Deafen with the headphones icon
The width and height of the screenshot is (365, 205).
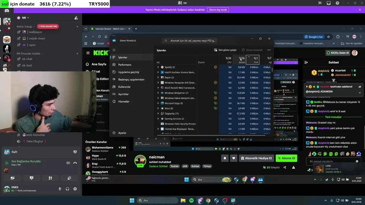pyautogui.click(x=68, y=189)
